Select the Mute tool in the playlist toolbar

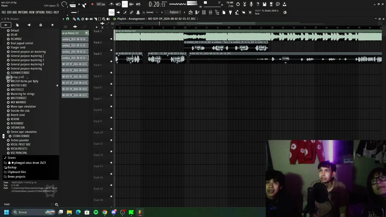coord(87,19)
